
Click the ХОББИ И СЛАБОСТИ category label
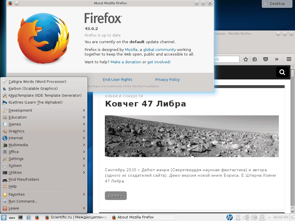[x=124, y=96]
